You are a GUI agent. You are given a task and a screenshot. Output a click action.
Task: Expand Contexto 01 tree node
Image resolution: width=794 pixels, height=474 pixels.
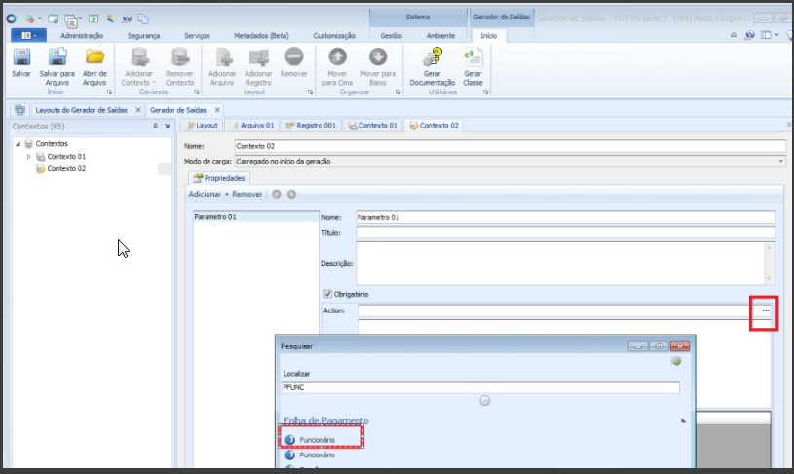pos(29,157)
